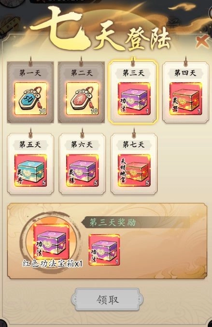Select the 第四天 day card label
Screen dimensions: 212x327
pyautogui.click(x=185, y=73)
